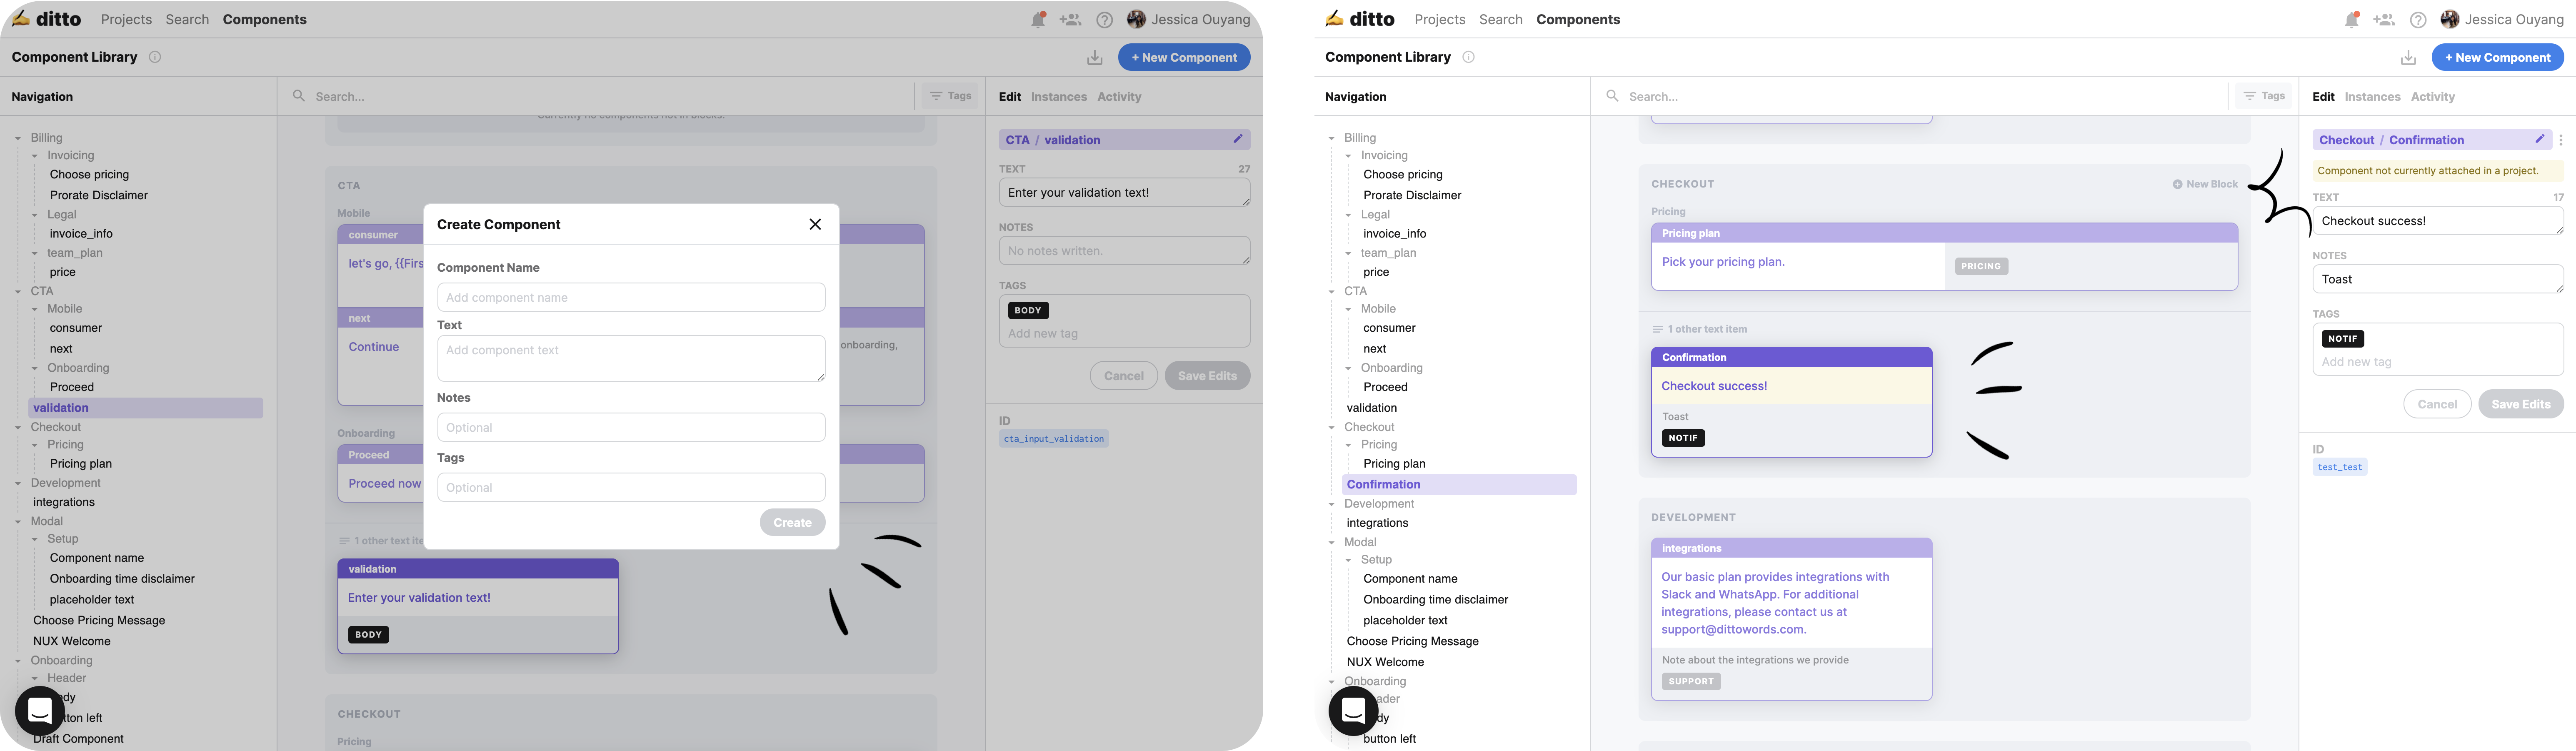Click the Add component text area

coord(631,358)
